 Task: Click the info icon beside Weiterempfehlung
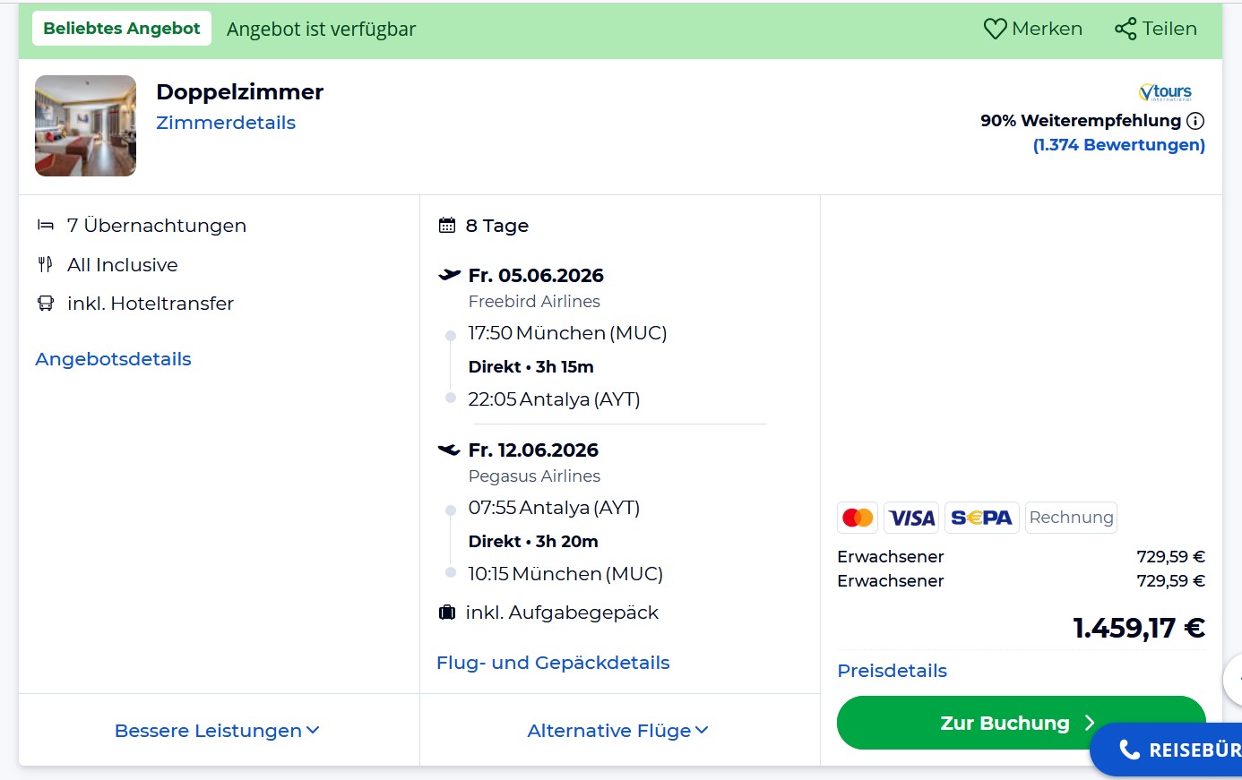(x=1195, y=121)
